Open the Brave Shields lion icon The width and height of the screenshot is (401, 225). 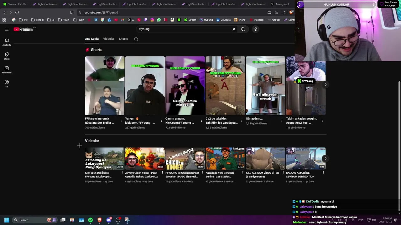click(x=291, y=12)
